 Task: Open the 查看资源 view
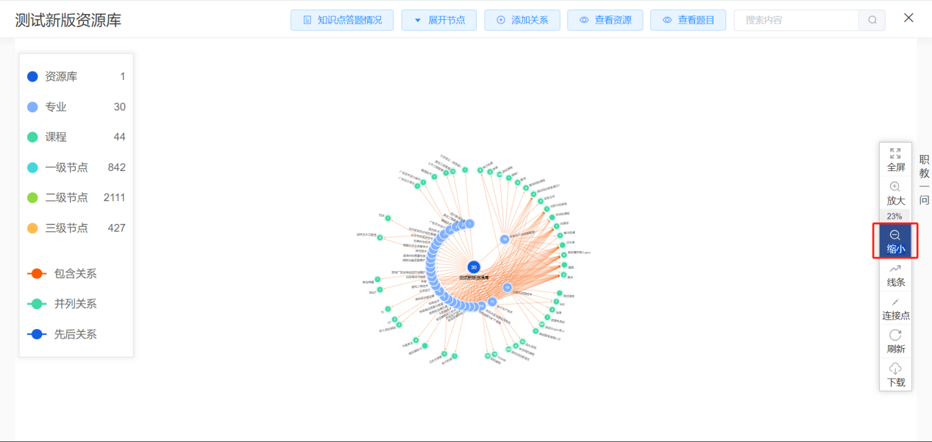(x=605, y=21)
